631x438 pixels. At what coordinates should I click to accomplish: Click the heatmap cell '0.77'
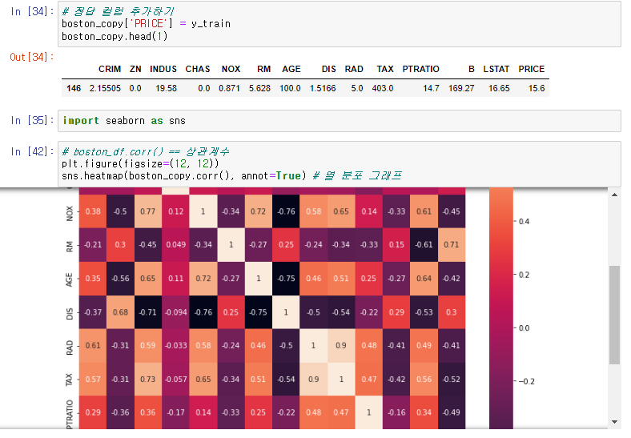[147, 211]
